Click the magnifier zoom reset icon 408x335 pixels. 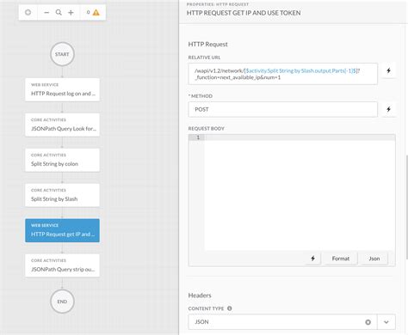tap(59, 12)
